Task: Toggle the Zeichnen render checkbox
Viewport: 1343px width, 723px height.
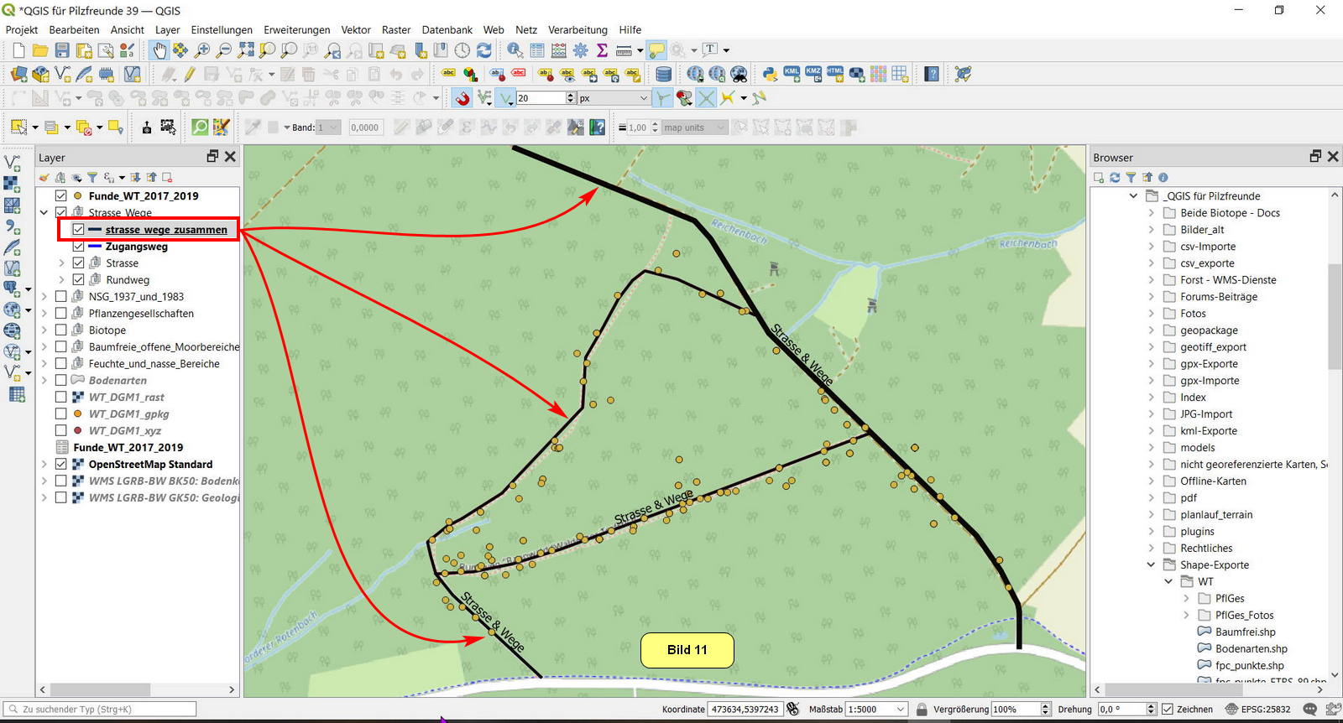Action: [1167, 710]
